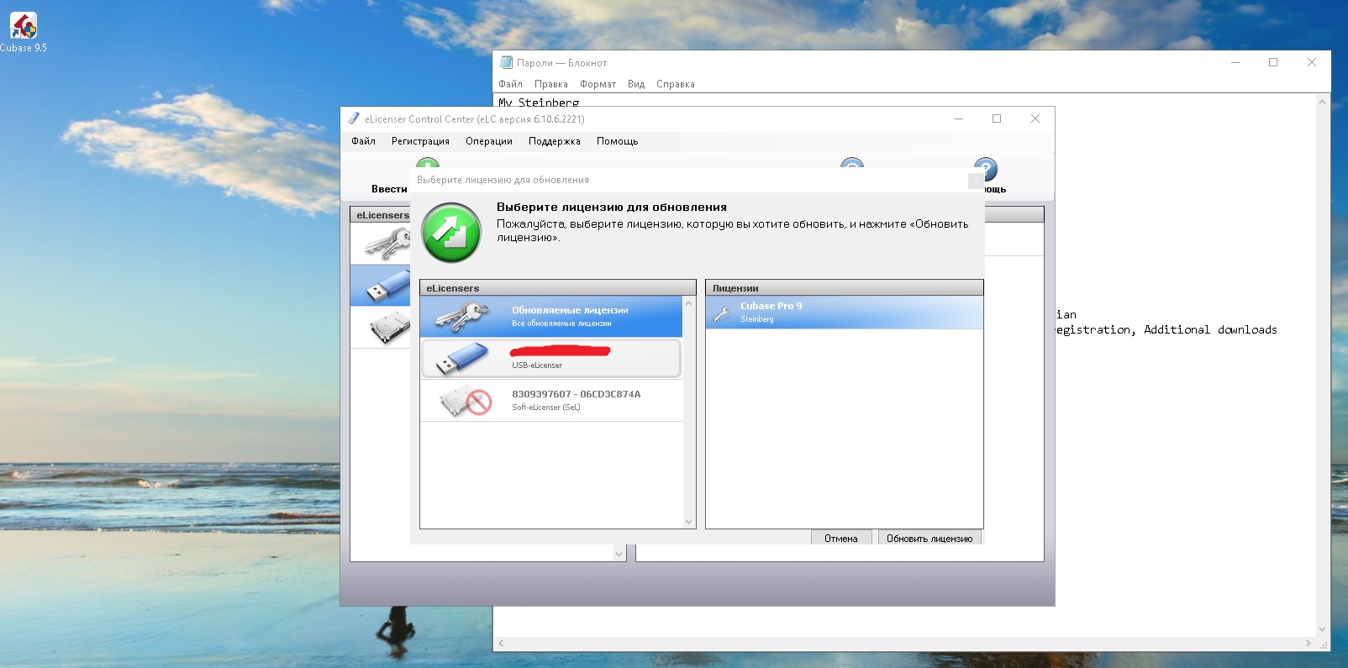Open Файл menu in Notepad window
Image resolution: width=1348 pixels, height=668 pixels.
[x=510, y=84]
